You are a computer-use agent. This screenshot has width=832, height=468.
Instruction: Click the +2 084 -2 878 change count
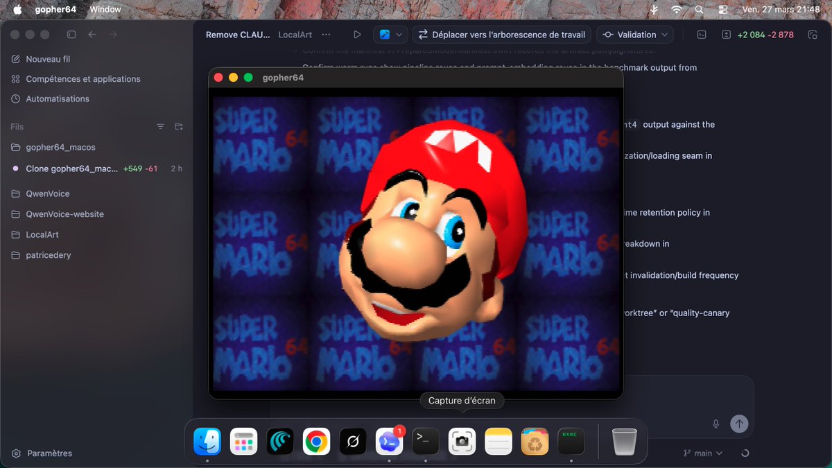tap(765, 35)
